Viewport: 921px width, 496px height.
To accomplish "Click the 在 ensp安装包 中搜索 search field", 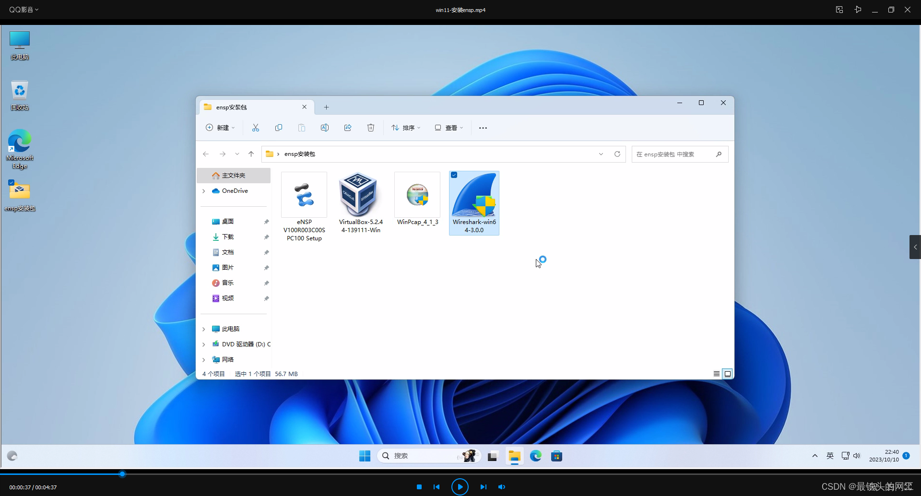I will click(x=680, y=154).
